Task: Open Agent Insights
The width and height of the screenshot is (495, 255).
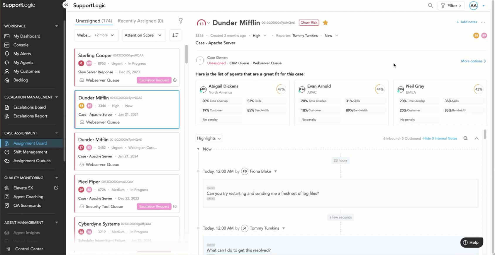Action: [26, 233]
